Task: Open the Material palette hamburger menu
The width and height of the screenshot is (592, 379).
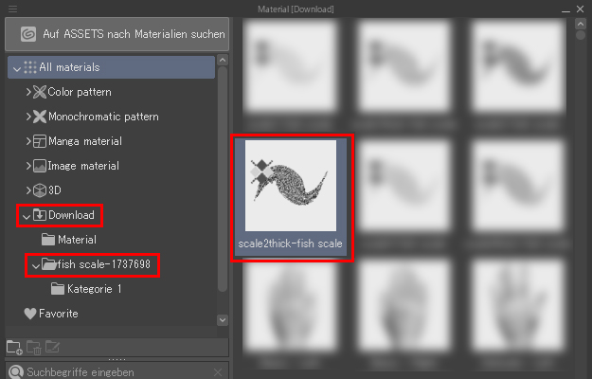Action: (x=12, y=9)
